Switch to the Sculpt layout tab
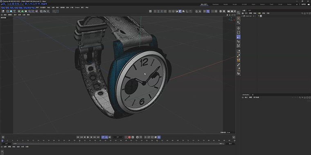The image size is (311, 155). point(234,4)
